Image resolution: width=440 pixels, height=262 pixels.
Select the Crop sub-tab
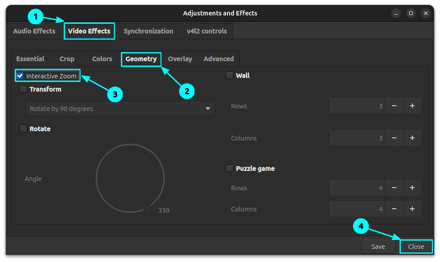click(x=67, y=59)
